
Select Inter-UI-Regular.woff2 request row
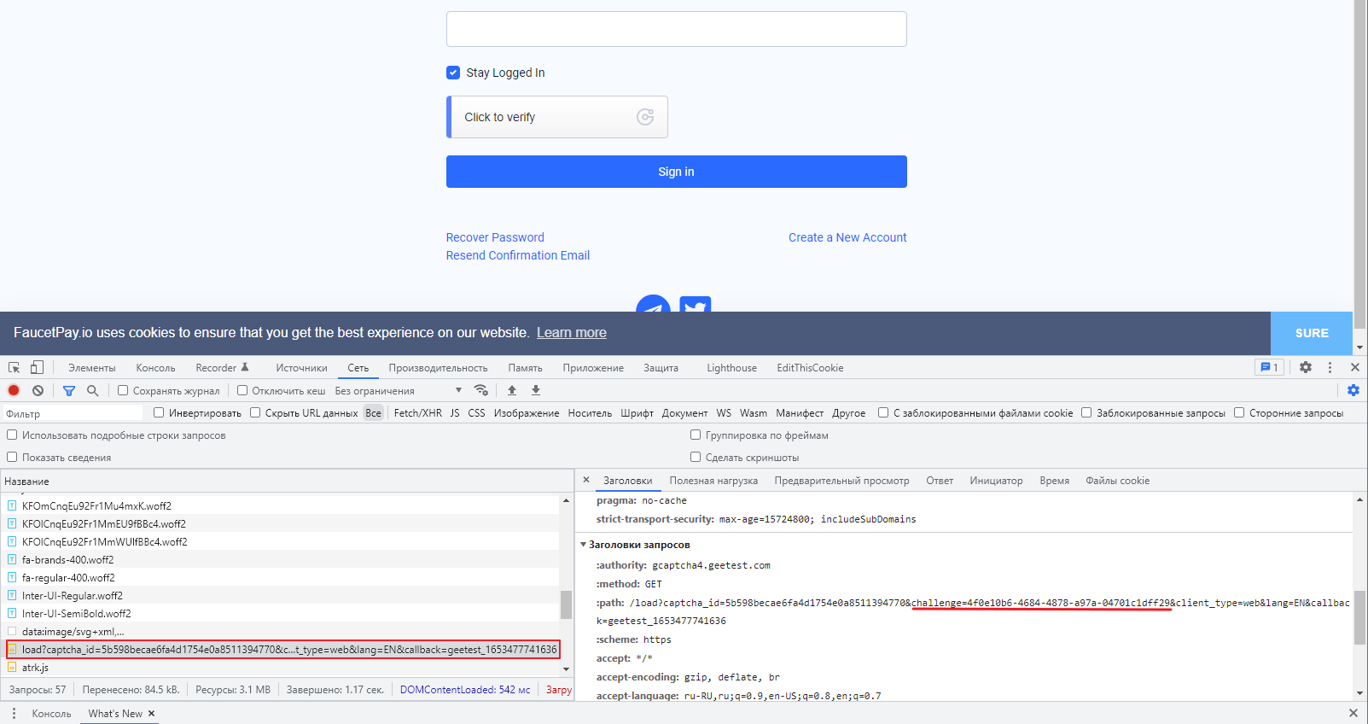coord(280,596)
